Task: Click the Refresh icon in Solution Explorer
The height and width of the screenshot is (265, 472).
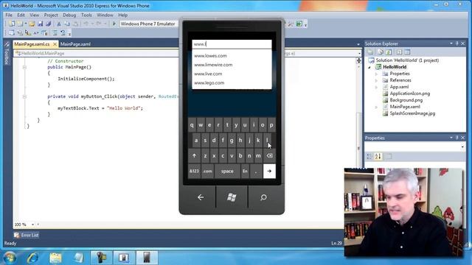Action: [x=389, y=52]
